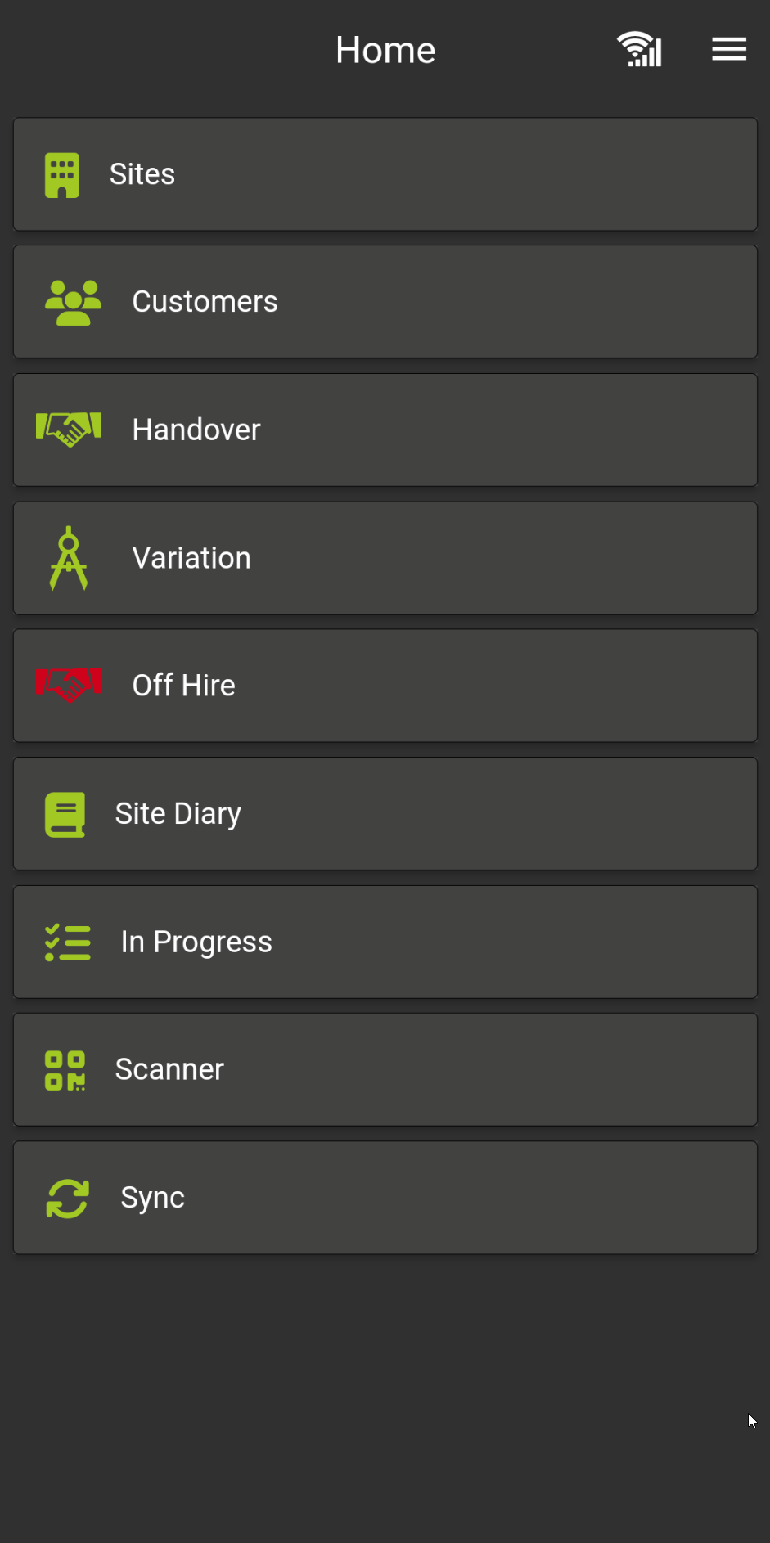This screenshot has width=770, height=1543.
Task: Click the green handshake Handover icon
Action: [x=69, y=430]
